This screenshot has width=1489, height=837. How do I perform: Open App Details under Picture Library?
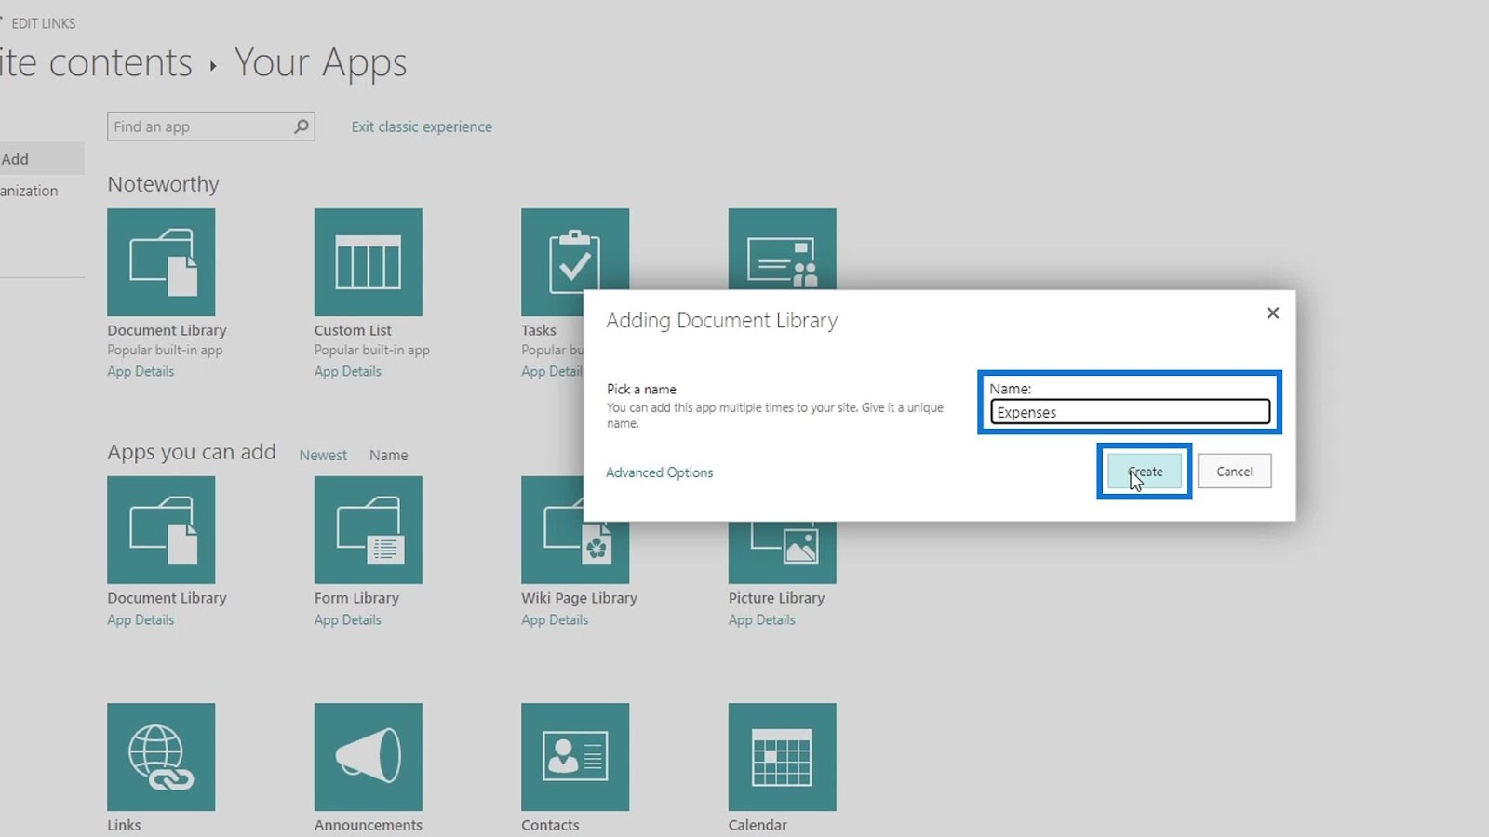pyautogui.click(x=761, y=620)
